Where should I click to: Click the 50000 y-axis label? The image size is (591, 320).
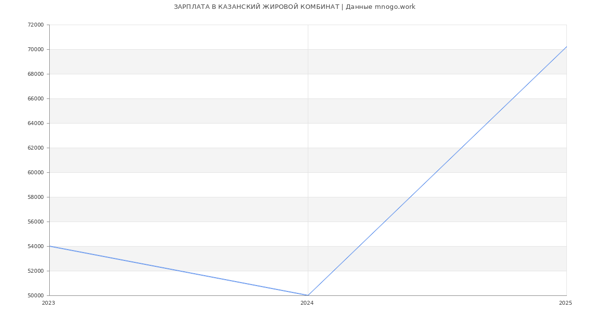pyautogui.click(x=36, y=295)
